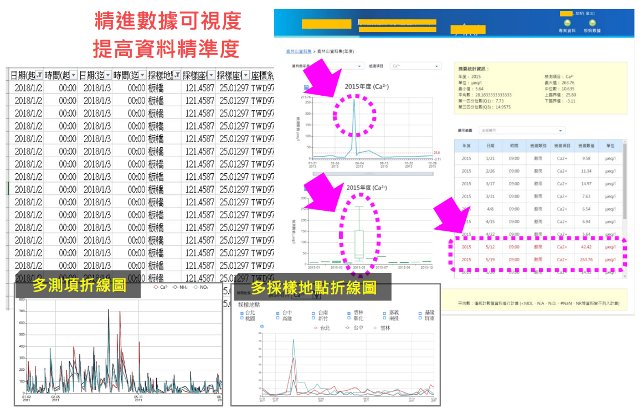Select the 42.42 value cell in the table
The height and width of the screenshot is (414, 643).
point(586,247)
